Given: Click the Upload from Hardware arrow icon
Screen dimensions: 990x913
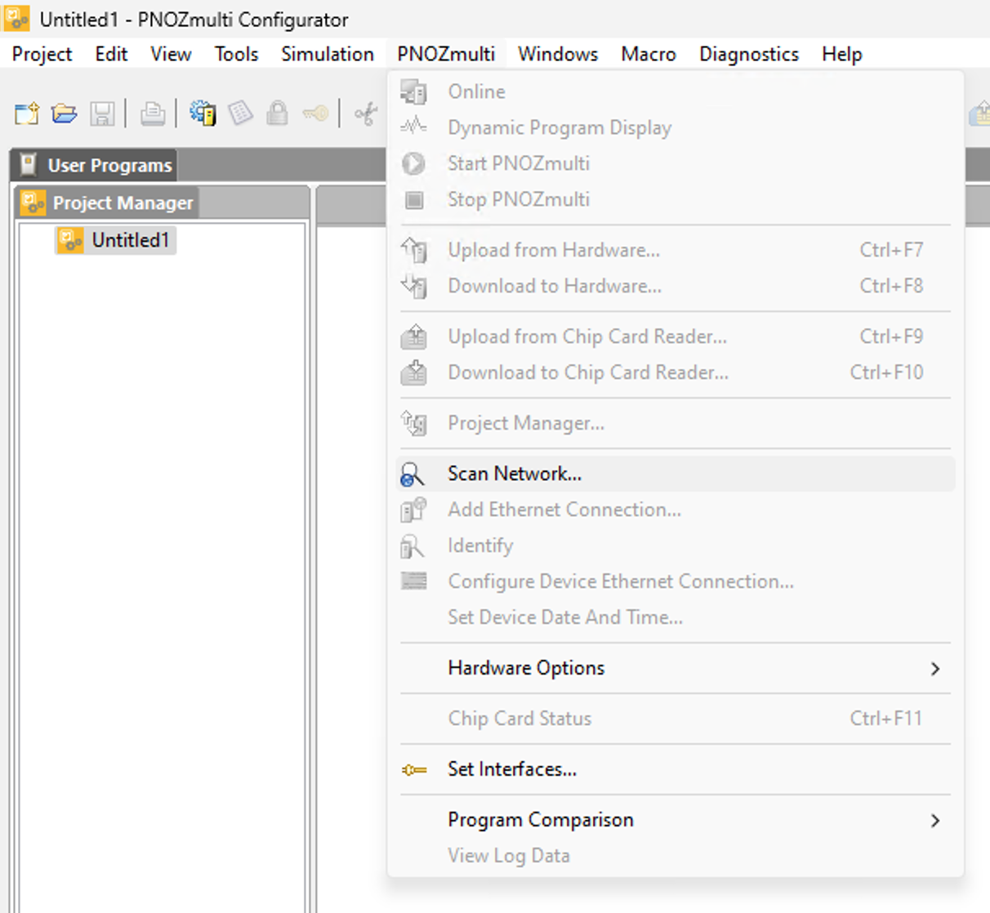Looking at the screenshot, I should (414, 250).
